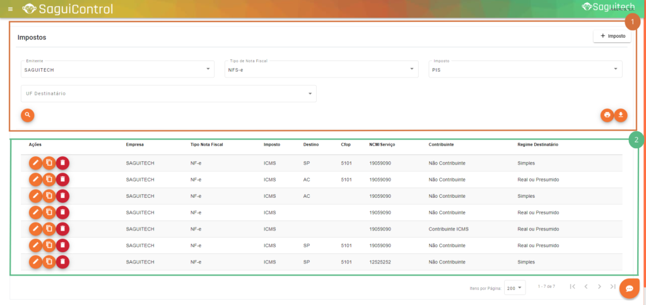This screenshot has height=305, width=646.
Task: Click the SaguiControl logo in header
Action: tap(68, 9)
